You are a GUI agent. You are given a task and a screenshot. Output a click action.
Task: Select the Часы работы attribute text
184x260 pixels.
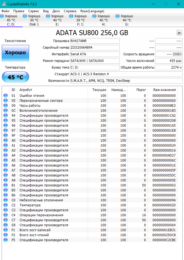tap(30, 106)
